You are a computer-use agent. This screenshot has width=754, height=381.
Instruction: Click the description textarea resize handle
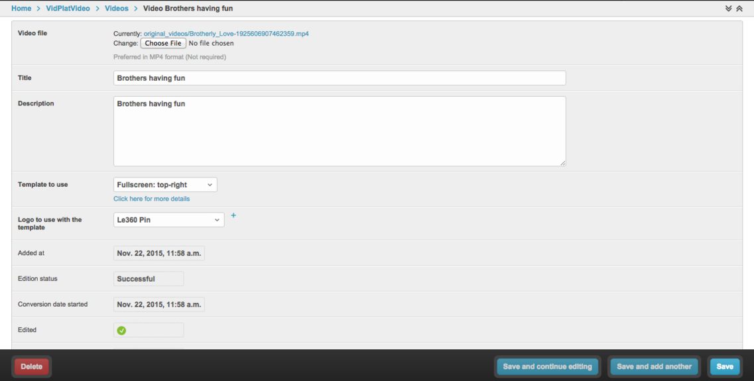click(562, 162)
